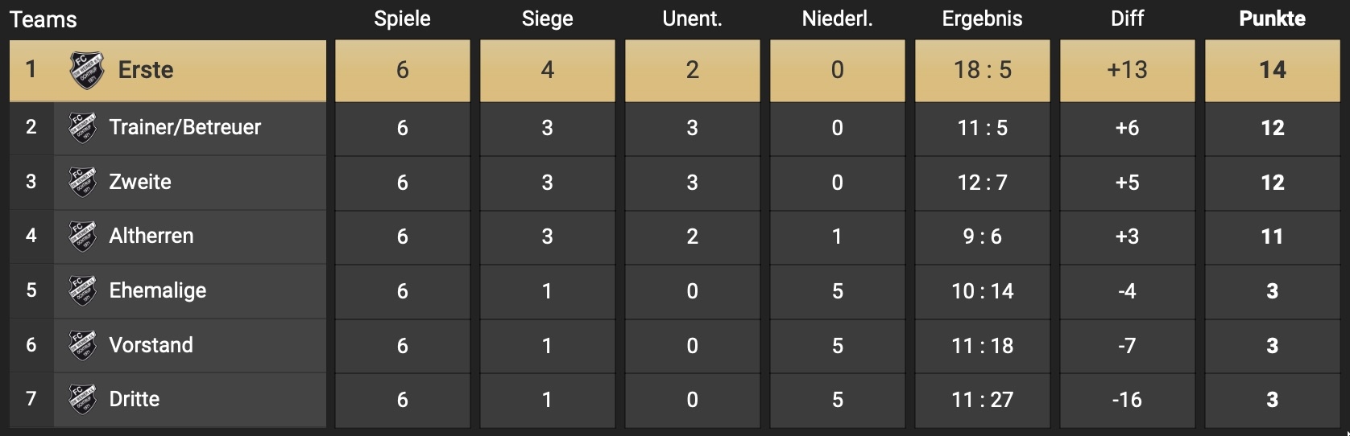The width and height of the screenshot is (1350, 436).
Task: Open the Altherren team entry
Action: point(151,236)
